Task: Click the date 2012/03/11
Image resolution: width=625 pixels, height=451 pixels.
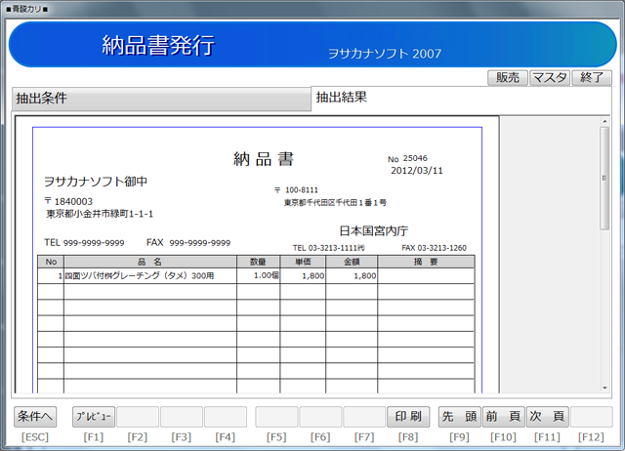Action: pos(417,171)
